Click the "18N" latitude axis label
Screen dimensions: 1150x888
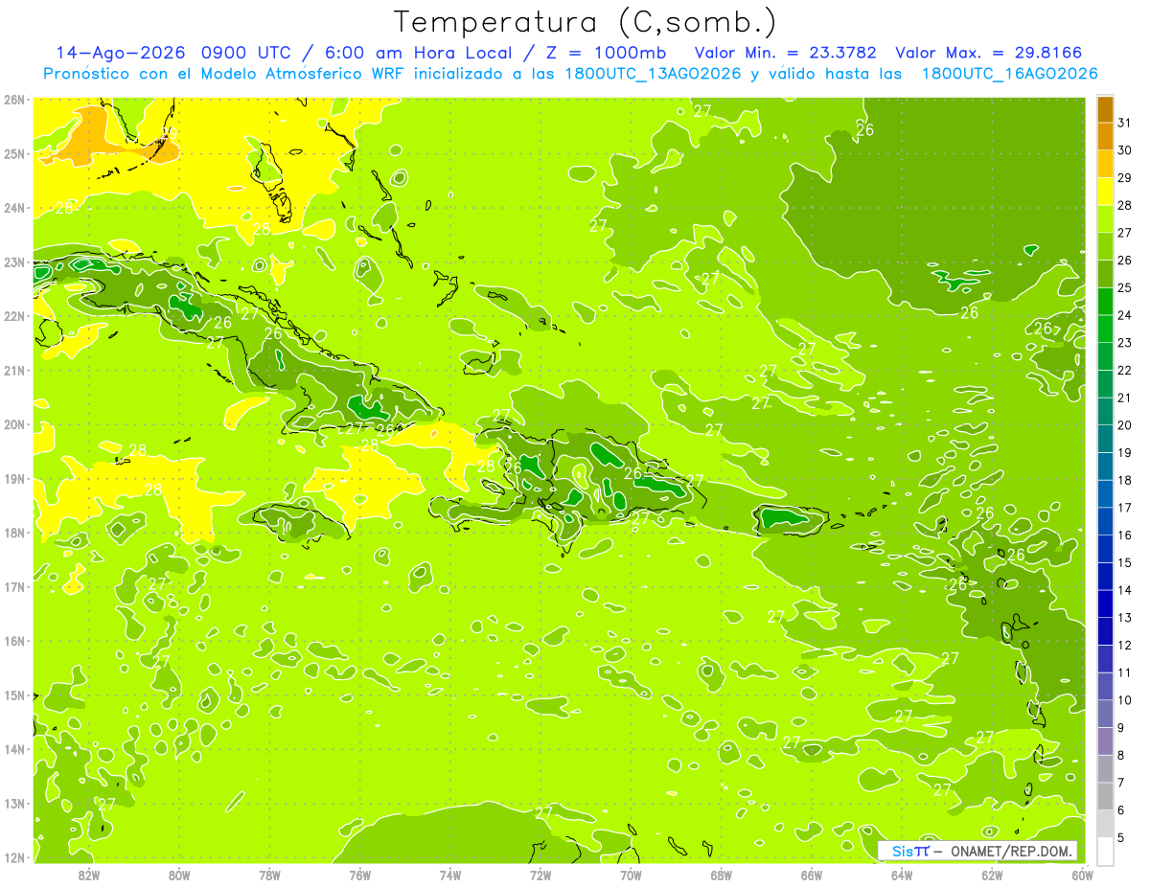(14, 533)
